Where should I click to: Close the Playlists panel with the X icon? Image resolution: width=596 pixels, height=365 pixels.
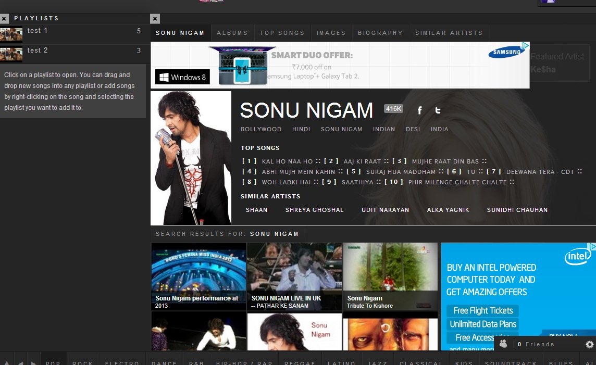4,18
